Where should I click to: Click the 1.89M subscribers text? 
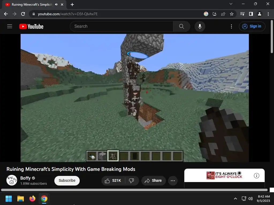coord(33,184)
